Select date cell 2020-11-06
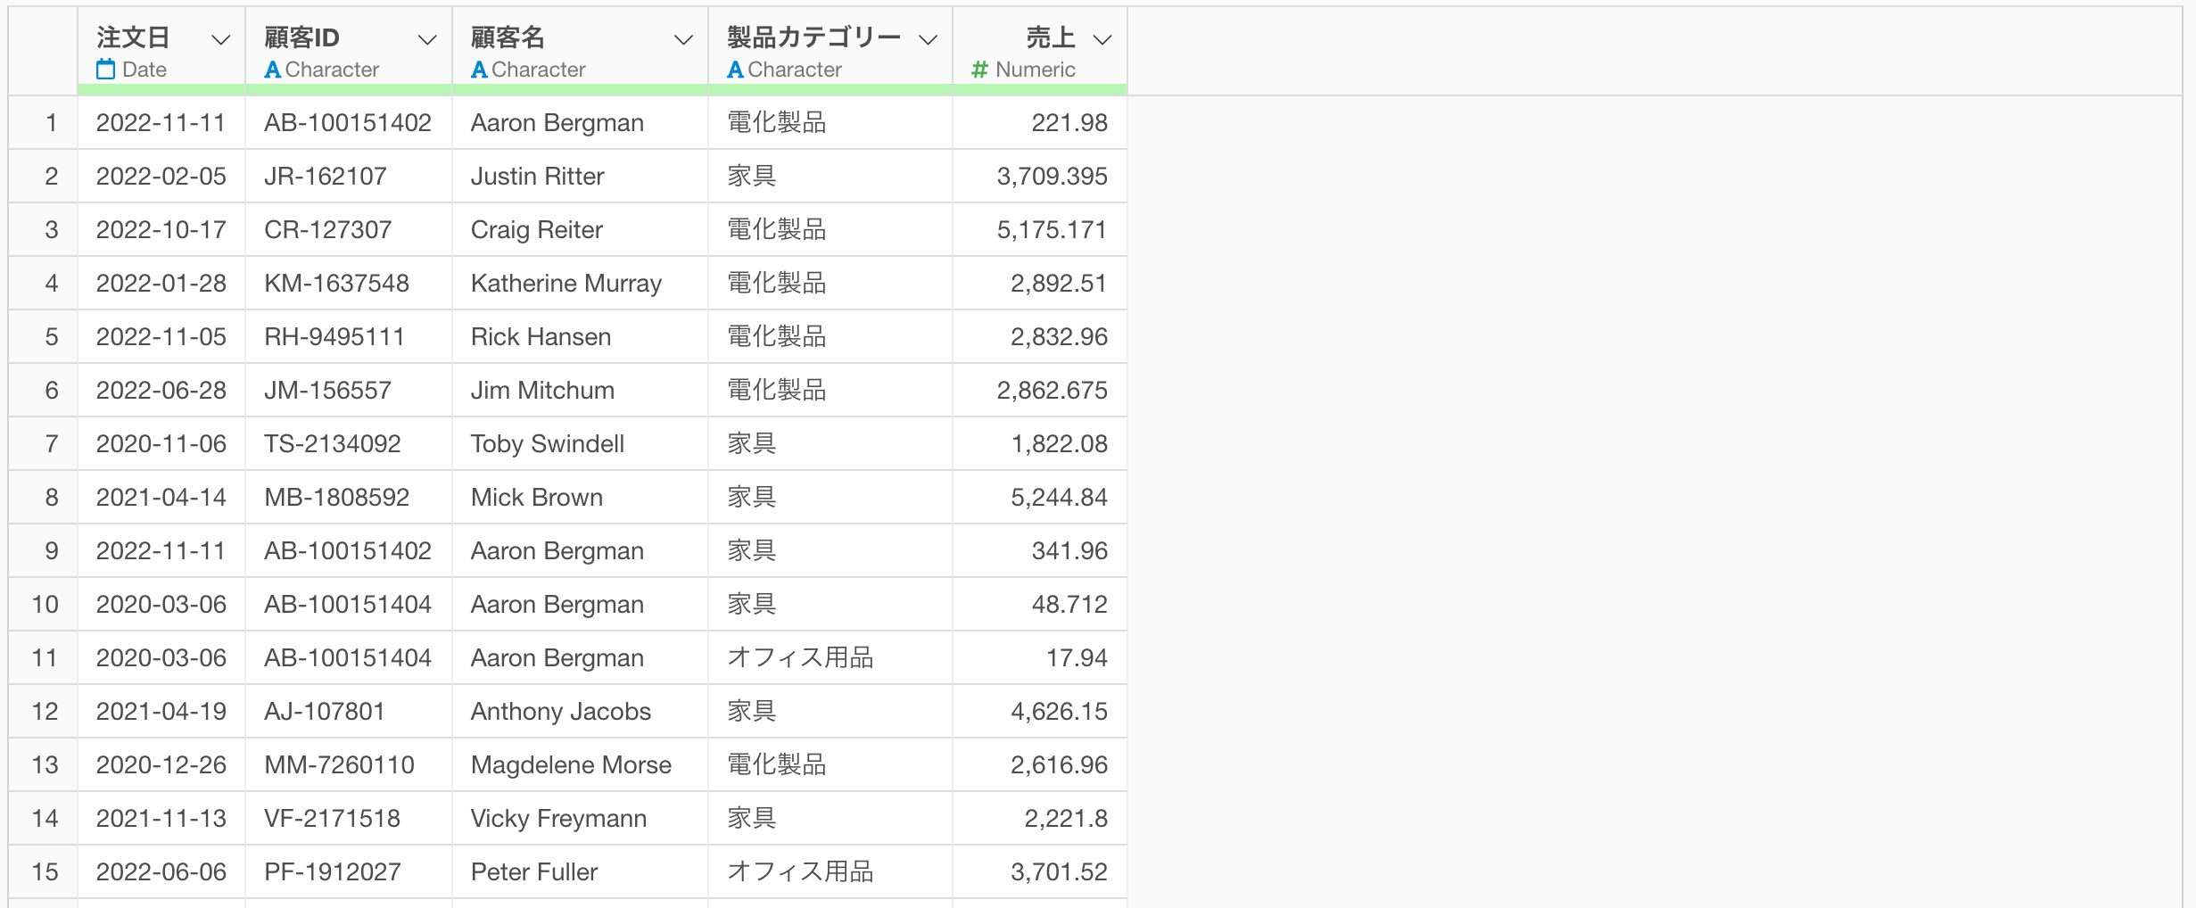The image size is (2196, 908). (x=161, y=444)
